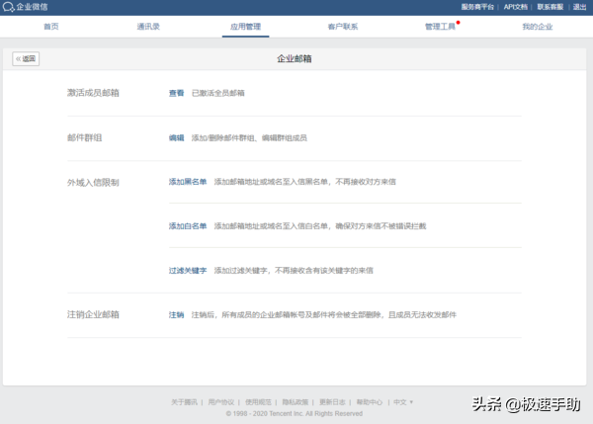
Task: Open the 帮助中心 footer link
Action: point(370,402)
